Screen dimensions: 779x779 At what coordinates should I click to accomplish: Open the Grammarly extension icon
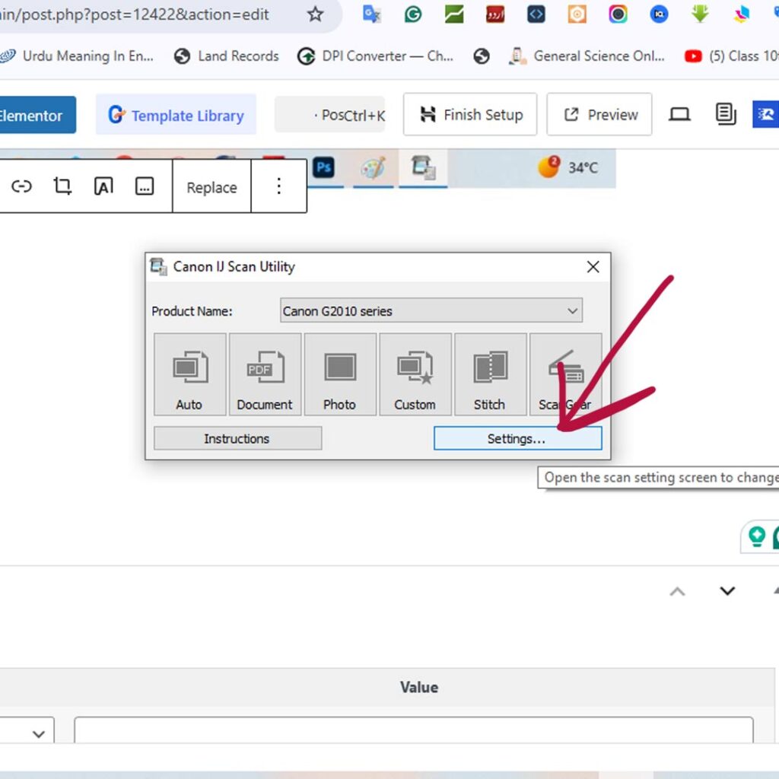(x=413, y=14)
